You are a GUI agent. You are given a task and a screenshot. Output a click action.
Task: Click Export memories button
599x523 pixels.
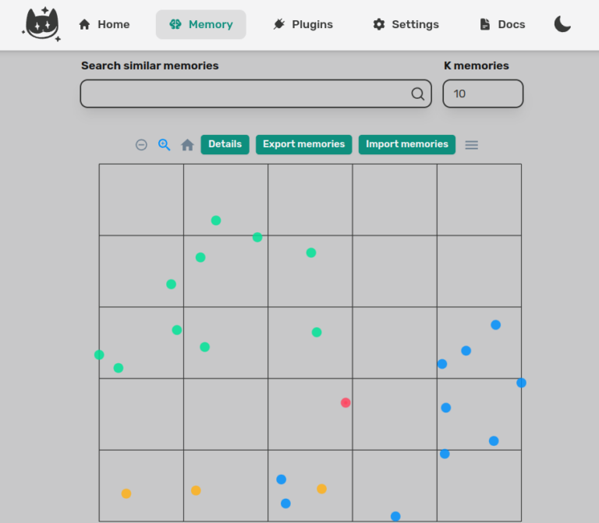[x=303, y=144]
